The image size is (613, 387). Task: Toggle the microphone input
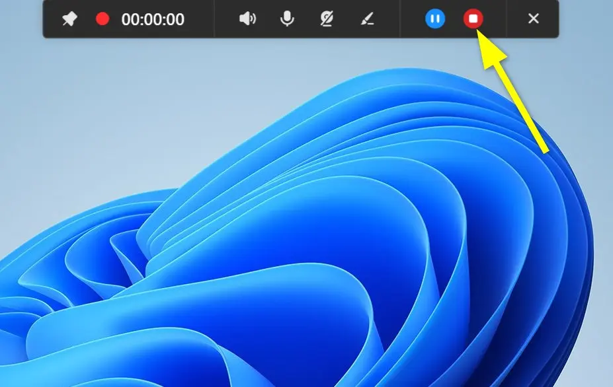287,18
